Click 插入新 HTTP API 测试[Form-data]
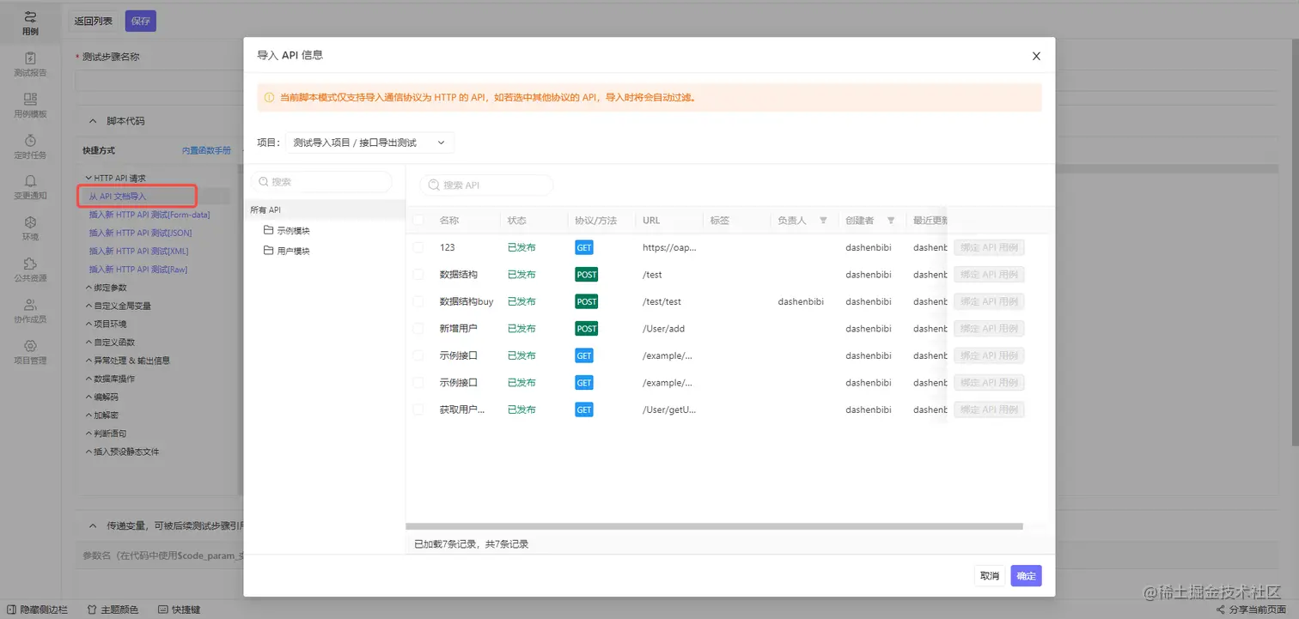 tap(149, 215)
